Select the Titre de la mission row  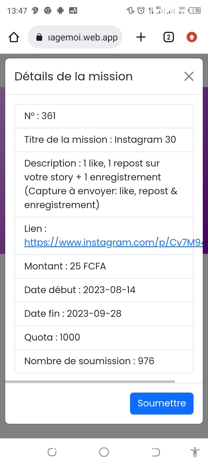click(104, 140)
